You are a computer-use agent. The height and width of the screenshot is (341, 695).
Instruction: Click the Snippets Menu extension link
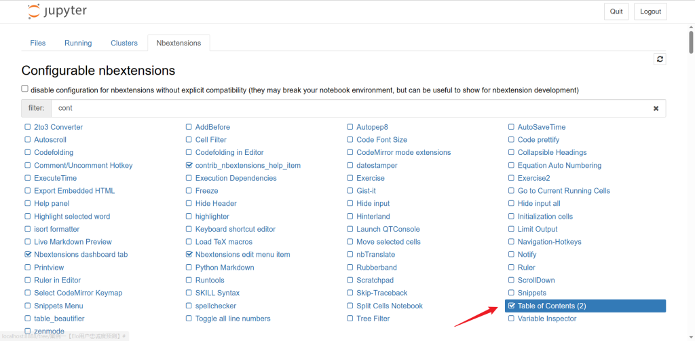coord(58,306)
